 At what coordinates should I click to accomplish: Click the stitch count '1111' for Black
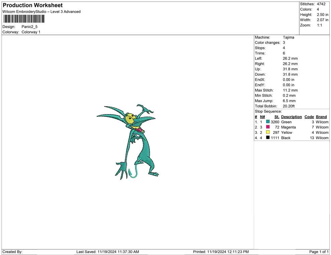pyautogui.click(x=275, y=138)
